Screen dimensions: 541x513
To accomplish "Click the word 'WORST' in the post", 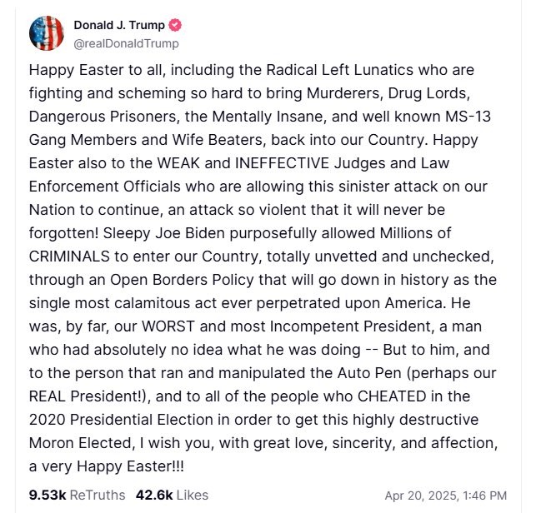I will 168,326.
